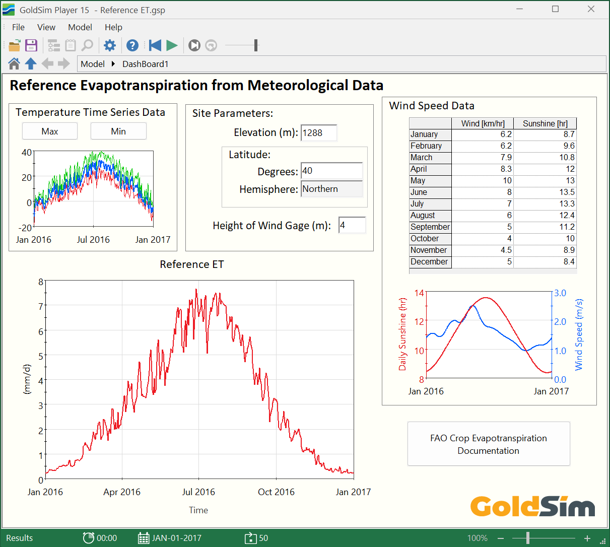Click the find magnifier toolbar icon
610x547 pixels.
(88, 46)
